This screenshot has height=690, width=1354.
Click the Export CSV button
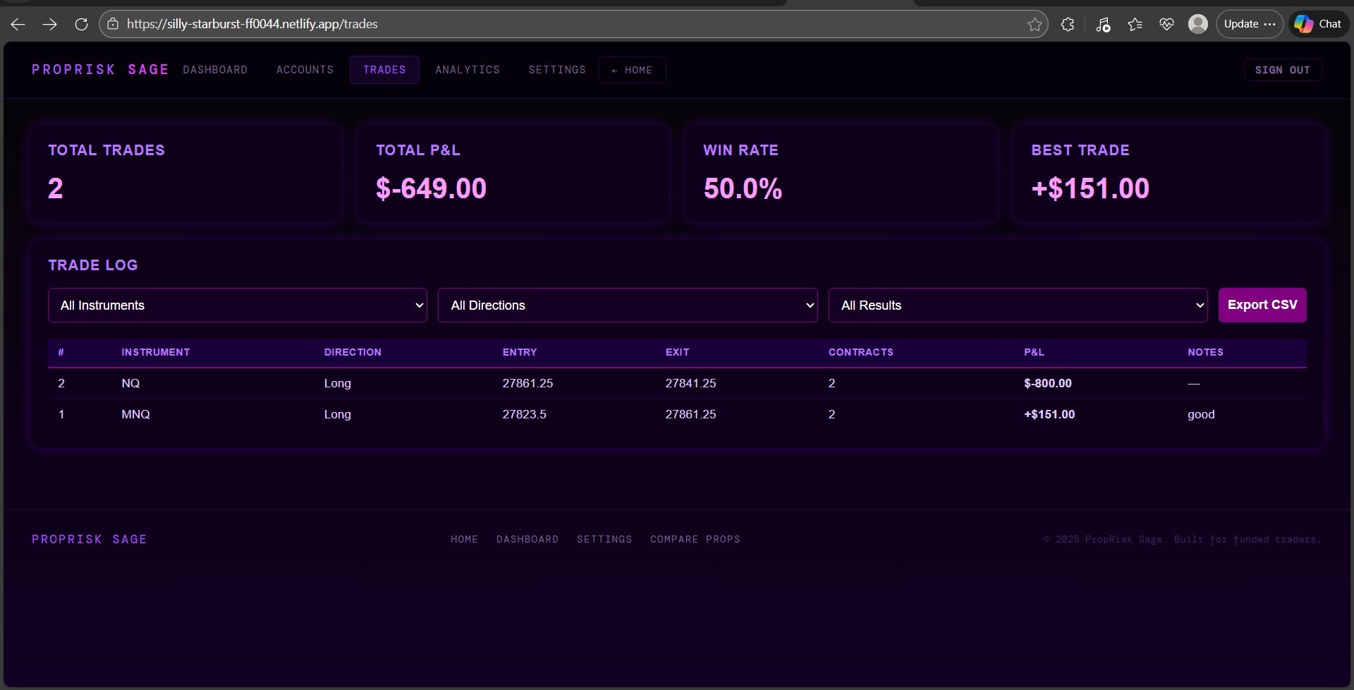[1262, 305]
